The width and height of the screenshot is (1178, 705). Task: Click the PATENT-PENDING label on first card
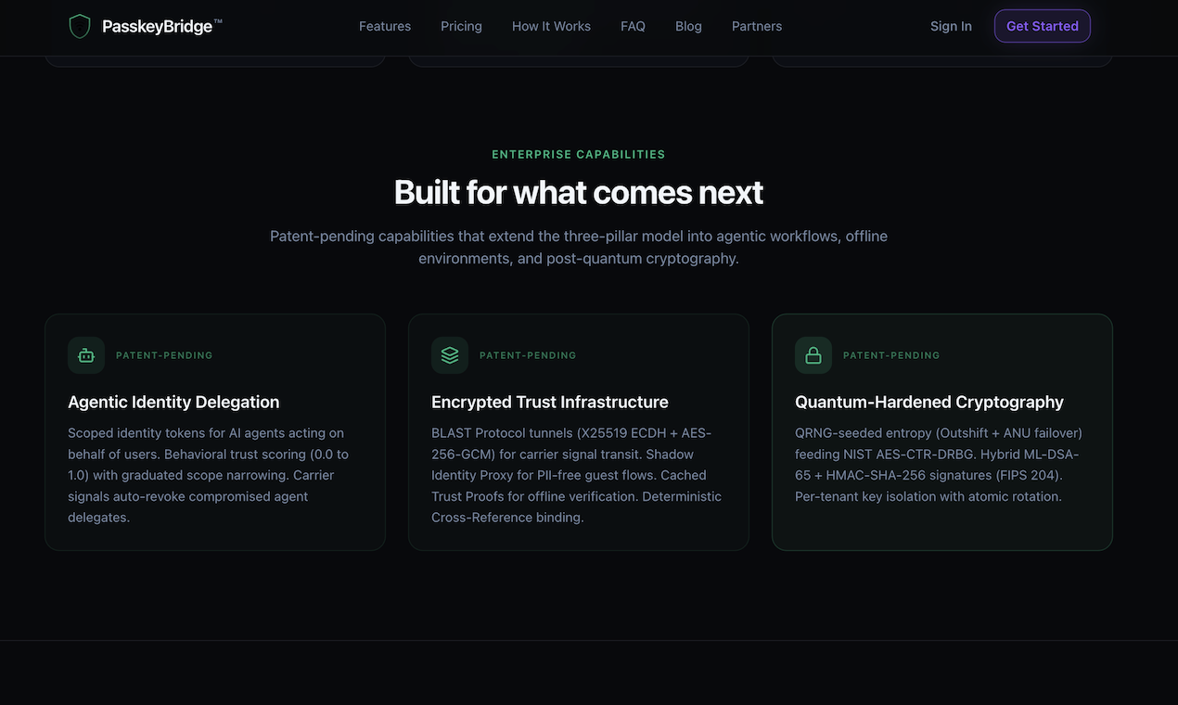163,354
